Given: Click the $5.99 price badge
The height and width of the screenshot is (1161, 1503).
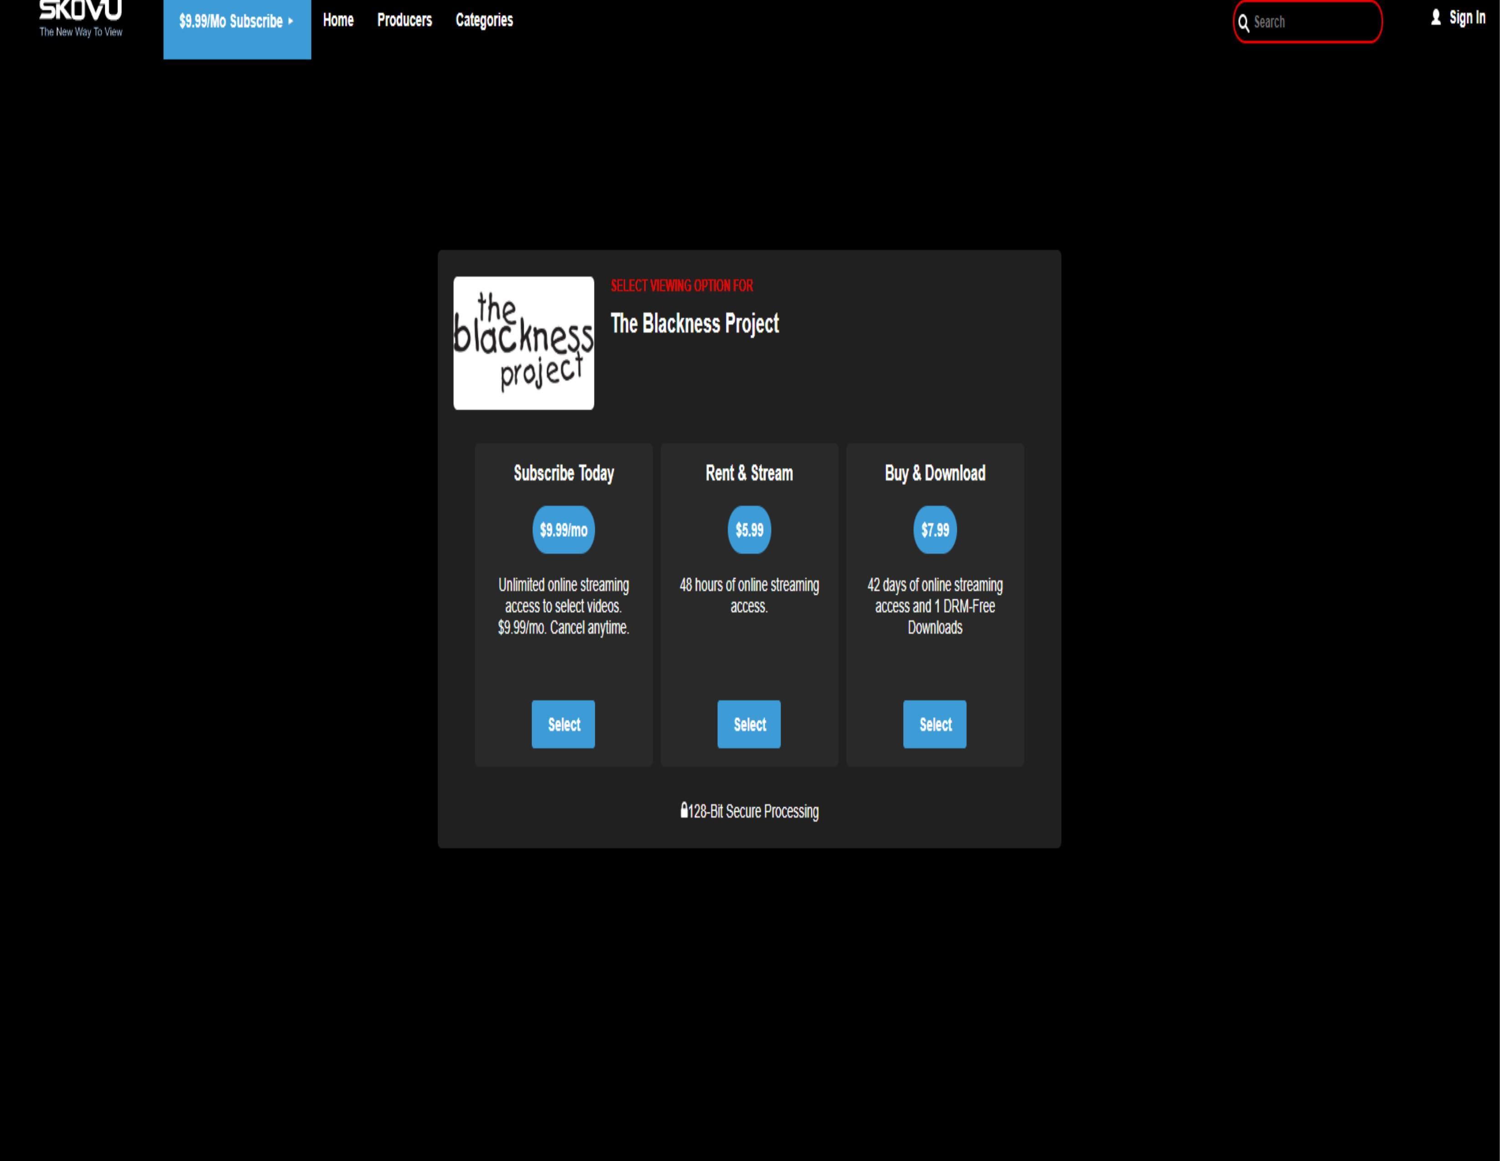Looking at the screenshot, I should tap(749, 530).
